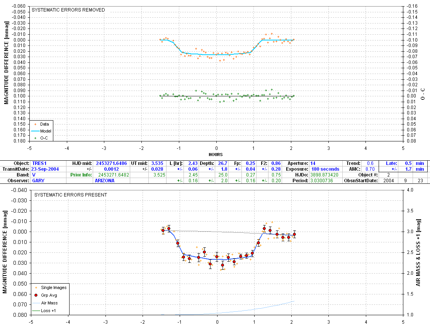This screenshot has height=326, width=430.
Task: Select prior HJD value 2453271.6482
Action: click(114, 175)
